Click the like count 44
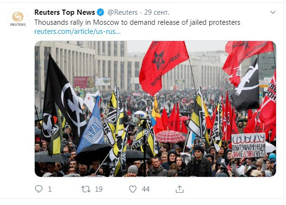This screenshot has width=286, height=205. (146, 189)
